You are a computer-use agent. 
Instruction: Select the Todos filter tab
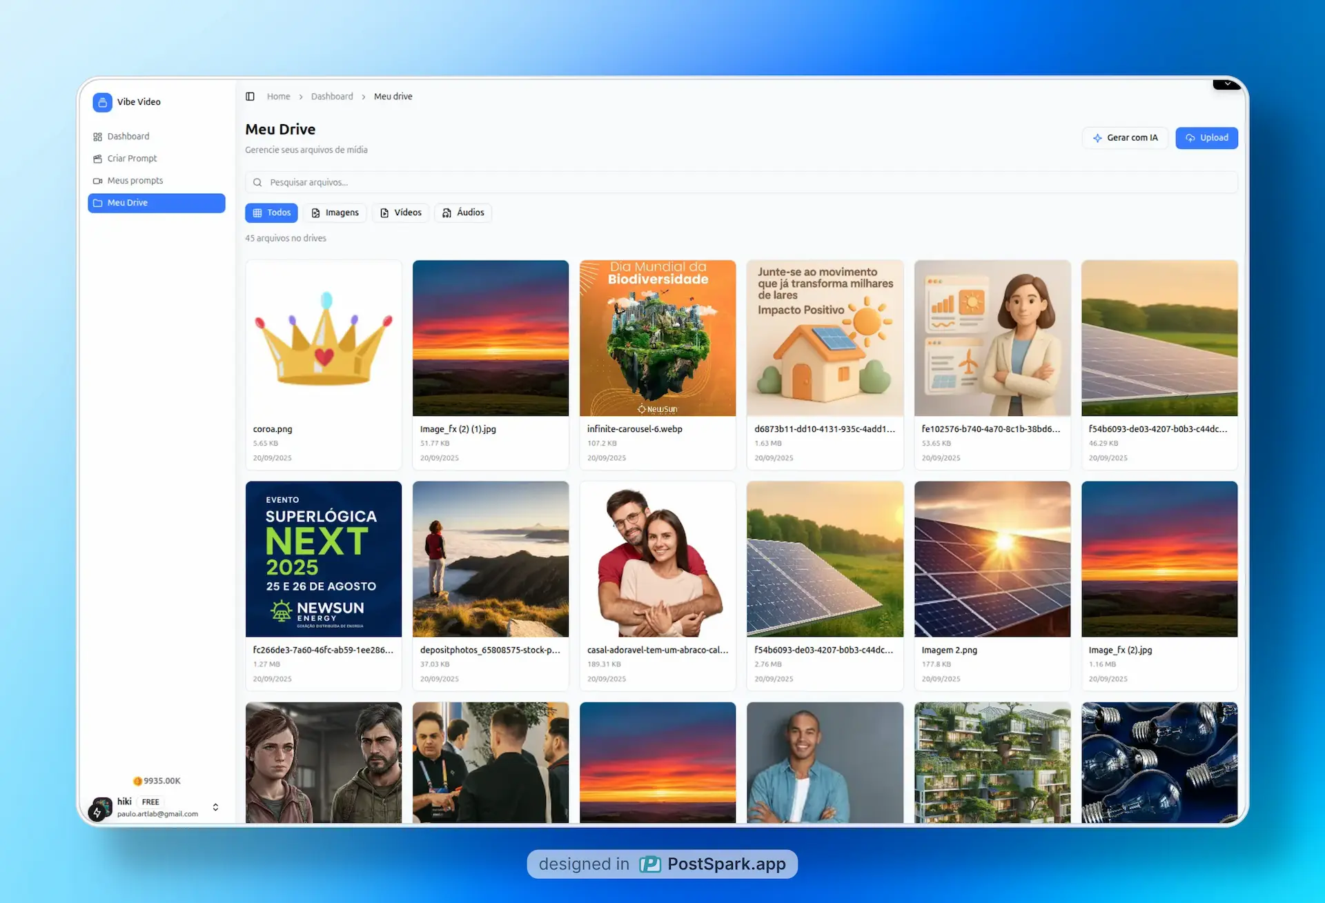coord(271,212)
